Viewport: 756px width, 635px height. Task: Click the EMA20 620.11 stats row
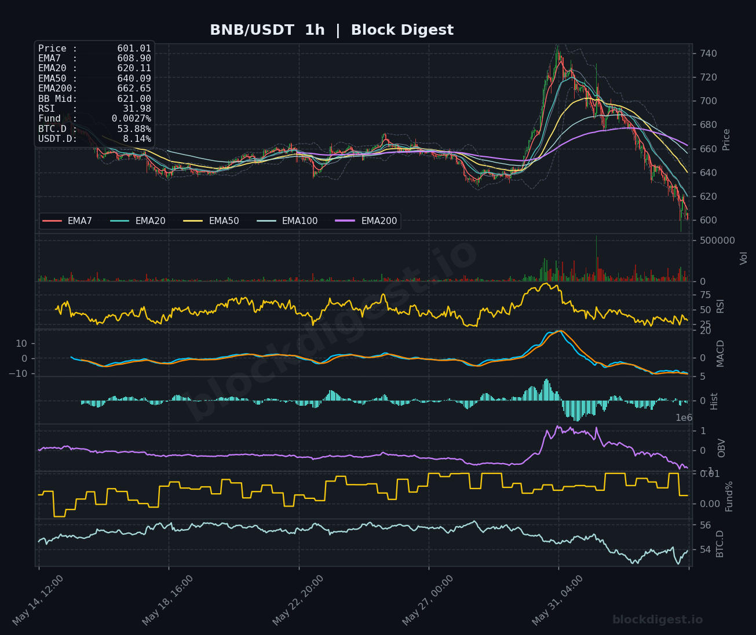(x=94, y=68)
